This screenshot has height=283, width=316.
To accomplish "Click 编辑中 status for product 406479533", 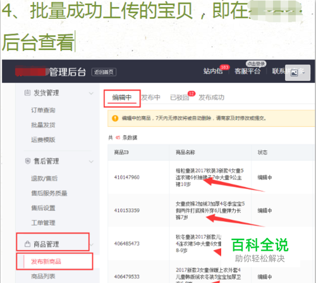I will pyautogui.click(x=265, y=277).
